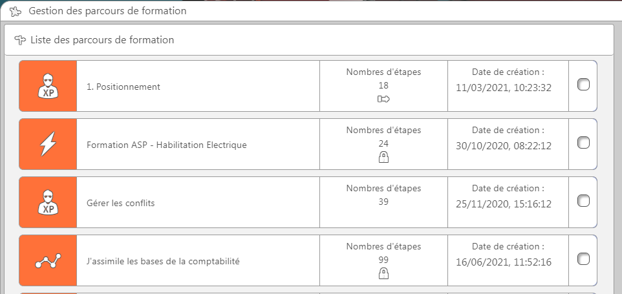
Task: Click the Liste des parcours de formation header
Action: [102, 40]
